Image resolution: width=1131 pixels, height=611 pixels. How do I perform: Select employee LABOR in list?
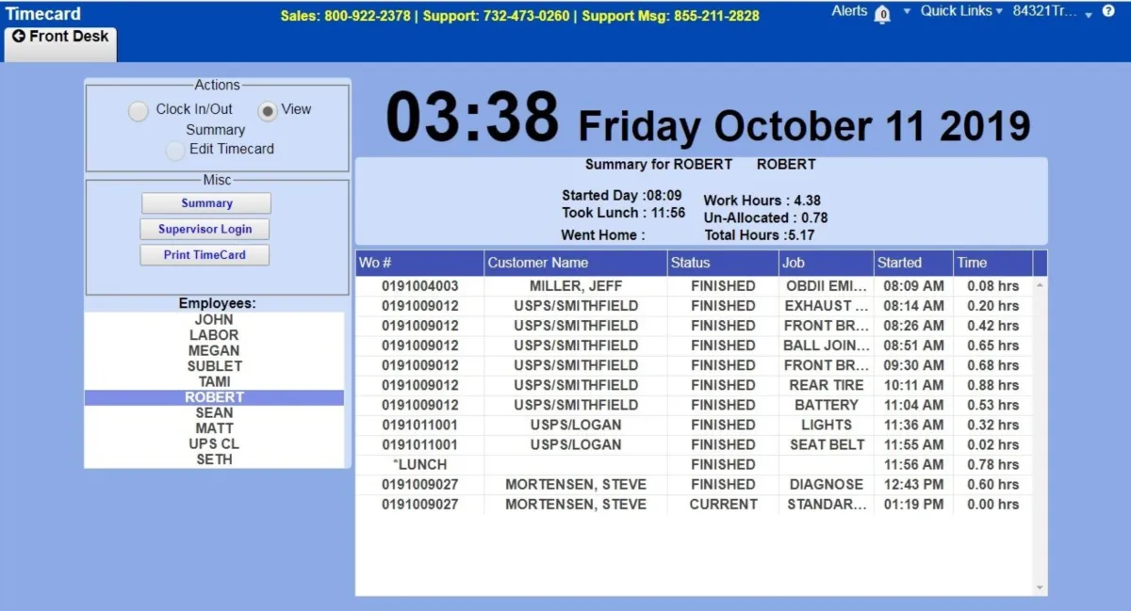214,335
